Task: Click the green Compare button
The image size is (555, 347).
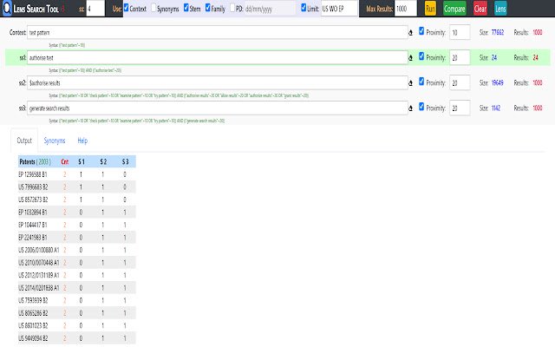Action: pos(454,9)
